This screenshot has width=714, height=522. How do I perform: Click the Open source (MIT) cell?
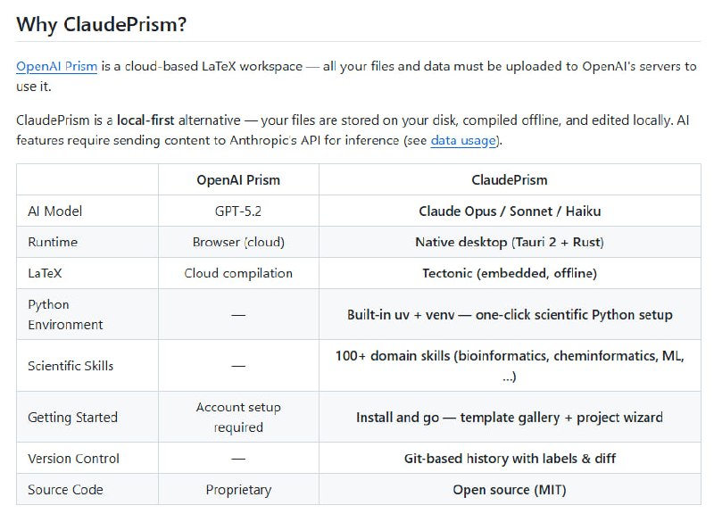click(510, 490)
